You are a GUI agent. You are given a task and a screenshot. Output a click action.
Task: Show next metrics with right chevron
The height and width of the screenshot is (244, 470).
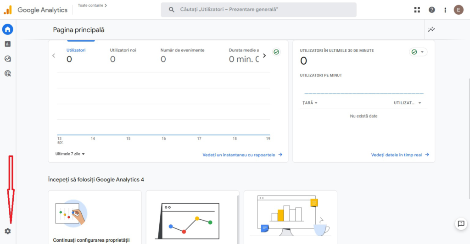pyautogui.click(x=264, y=55)
